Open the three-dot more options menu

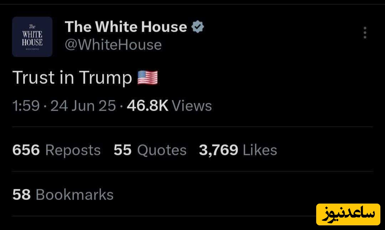[x=365, y=33]
